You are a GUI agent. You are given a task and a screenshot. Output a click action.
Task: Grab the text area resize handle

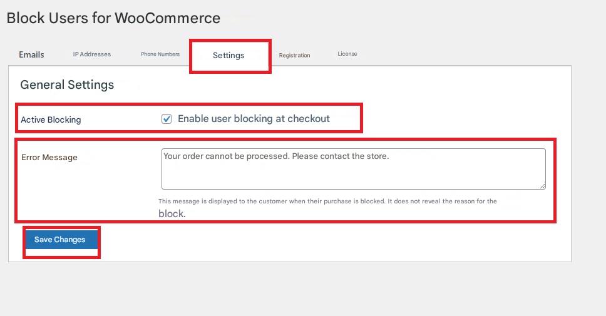point(542,186)
